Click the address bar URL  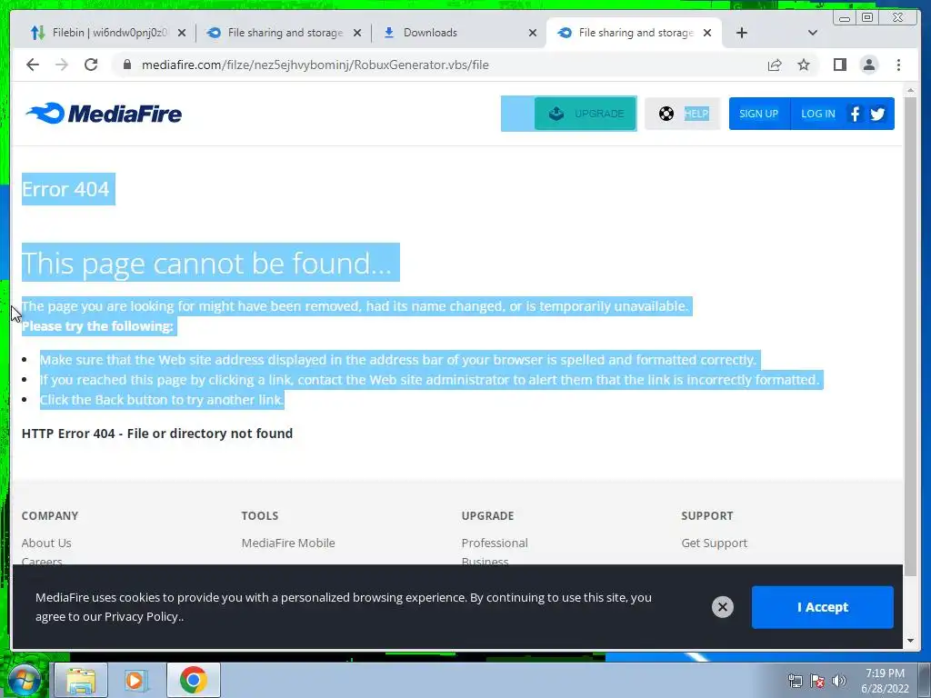(315, 65)
